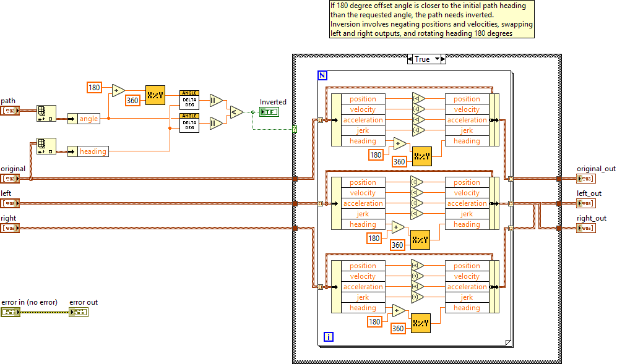617x364 pixels.
Task: Select the lower ANGLE DELTA DEG subVI
Action: tap(189, 124)
